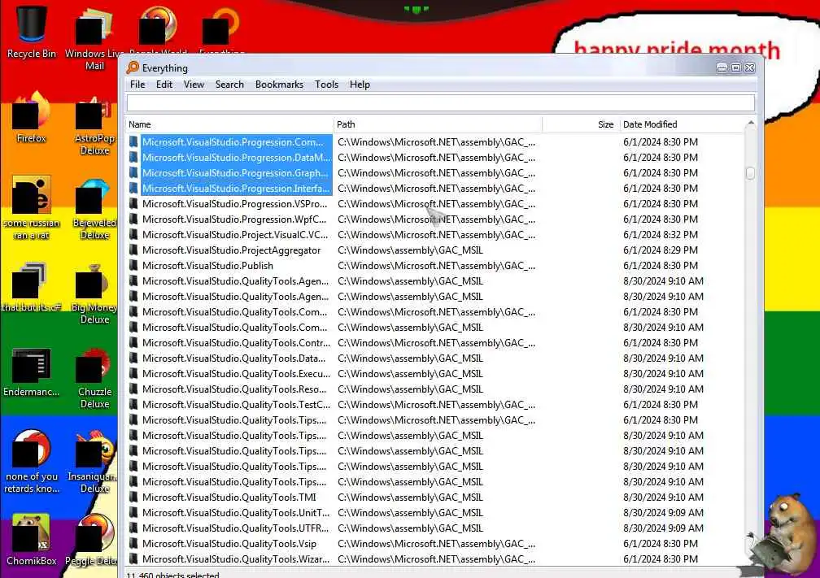Open the ChomikBox desktop icon
The width and height of the screenshot is (820, 578).
point(32,539)
